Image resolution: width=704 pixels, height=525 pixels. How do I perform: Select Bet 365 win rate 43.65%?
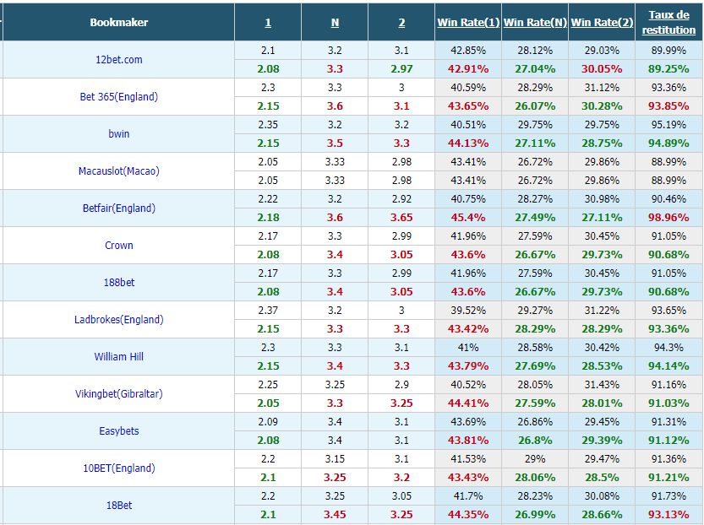tap(468, 106)
